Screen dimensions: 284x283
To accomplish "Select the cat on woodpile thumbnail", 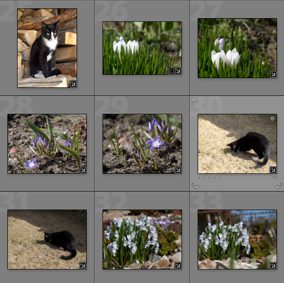I will (47, 47).
